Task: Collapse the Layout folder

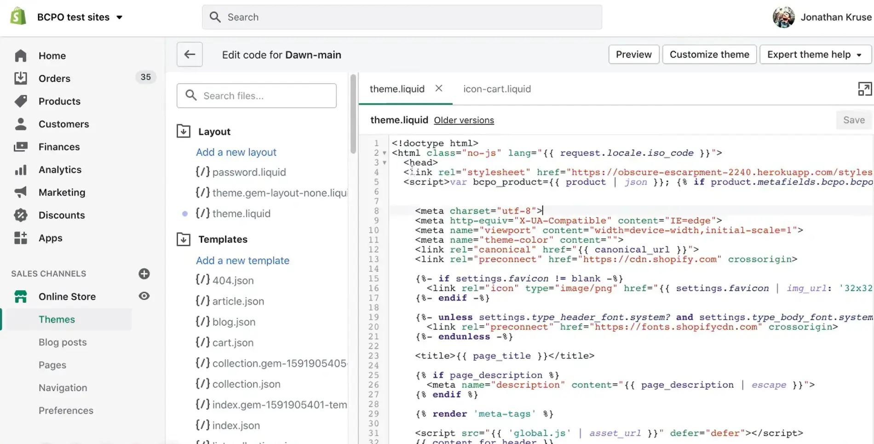Action: (x=184, y=132)
